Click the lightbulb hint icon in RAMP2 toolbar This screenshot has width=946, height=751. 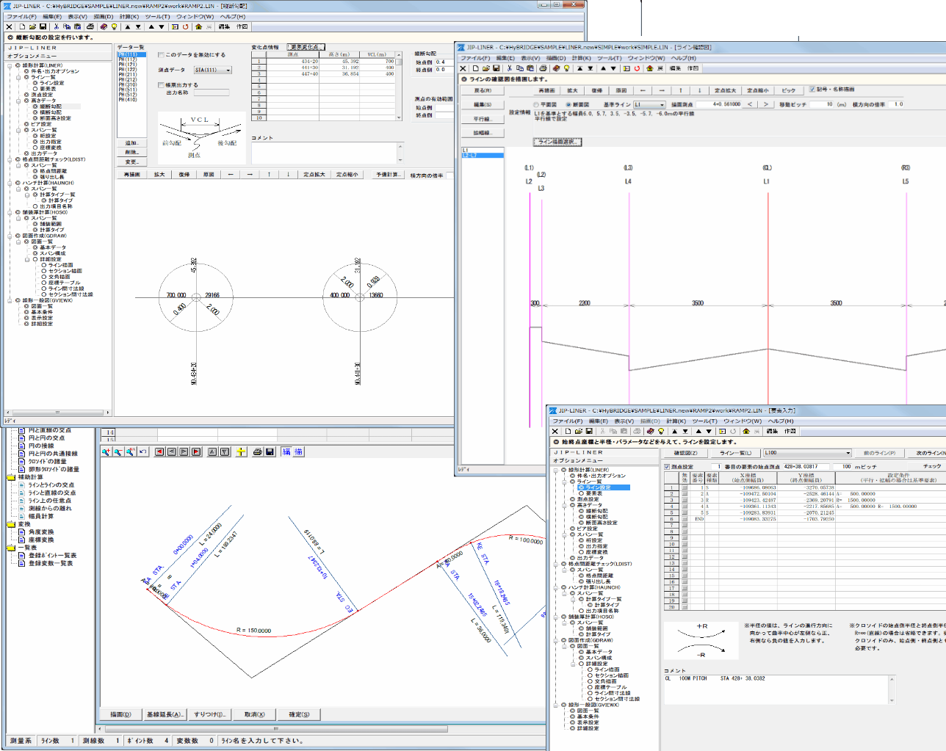click(115, 27)
